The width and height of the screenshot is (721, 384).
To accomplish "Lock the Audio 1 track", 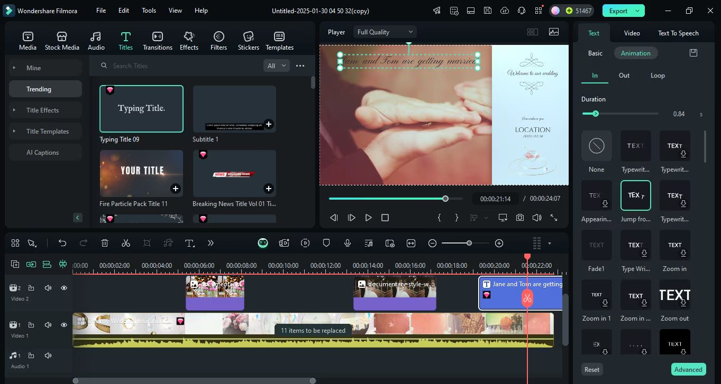I will 31,355.
